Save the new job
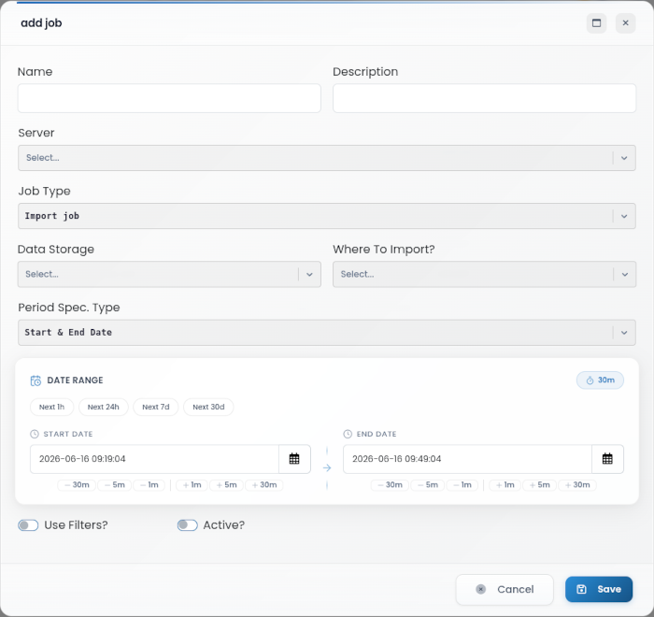This screenshot has width=654, height=617. click(x=599, y=589)
